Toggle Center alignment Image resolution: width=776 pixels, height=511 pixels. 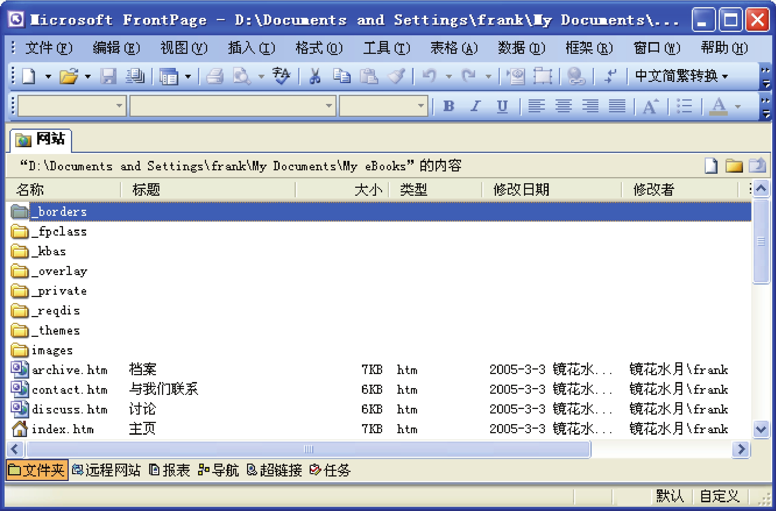pos(564,106)
